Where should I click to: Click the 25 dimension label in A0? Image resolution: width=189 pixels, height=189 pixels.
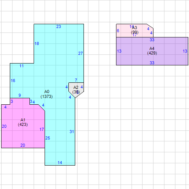coord(48,138)
